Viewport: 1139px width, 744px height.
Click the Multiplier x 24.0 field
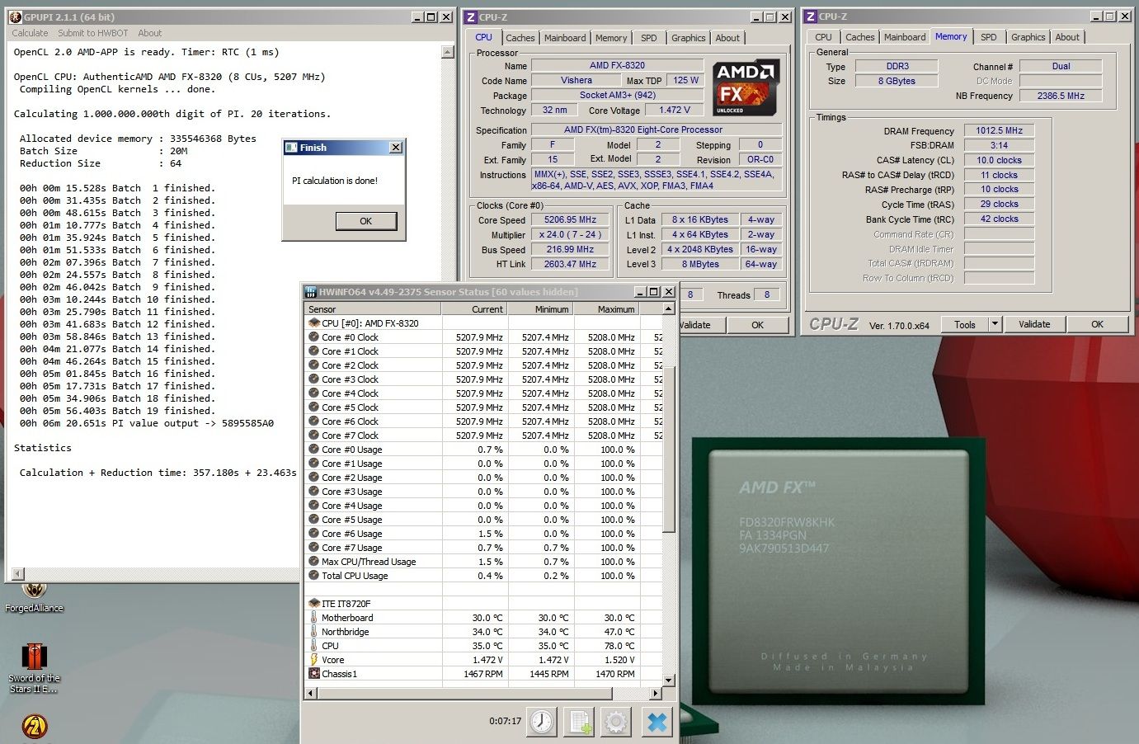[x=570, y=235]
